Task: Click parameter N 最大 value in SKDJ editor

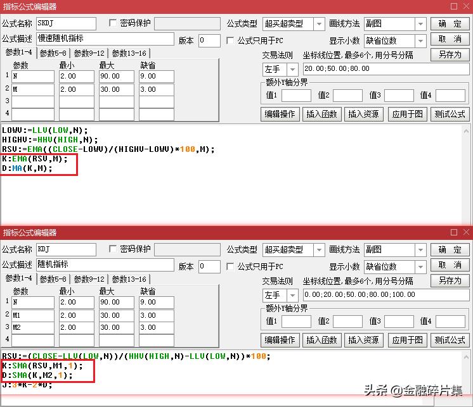Action: pyautogui.click(x=117, y=77)
